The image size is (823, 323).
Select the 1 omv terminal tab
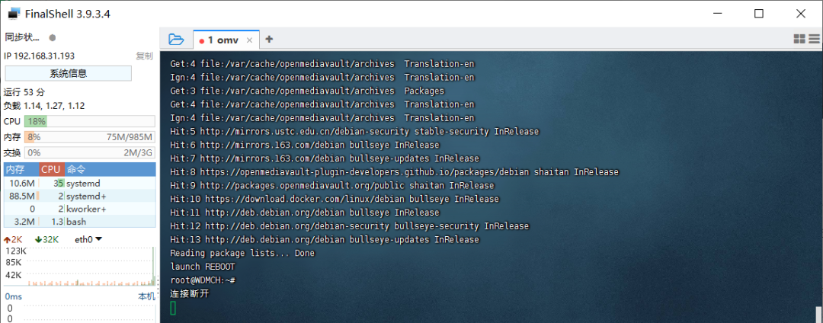tap(226, 40)
